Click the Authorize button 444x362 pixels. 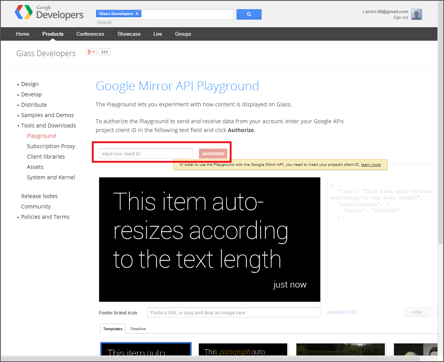tap(213, 154)
